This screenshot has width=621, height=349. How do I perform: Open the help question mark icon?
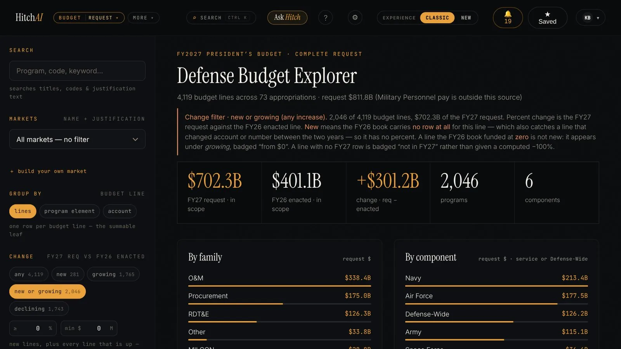click(x=325, y=17)
